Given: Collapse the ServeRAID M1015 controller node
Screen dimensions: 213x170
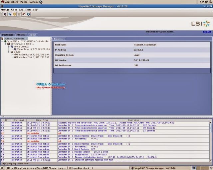Looking at the screenshot, I should (x=2, y=41).
